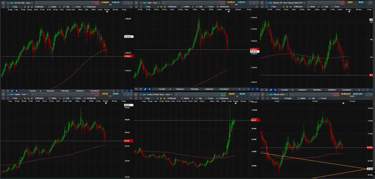Viewport: 375px width, 179px height.
Task: Click Sälj in the Copper chart toolbar
Action: click(x=66, y=98)
